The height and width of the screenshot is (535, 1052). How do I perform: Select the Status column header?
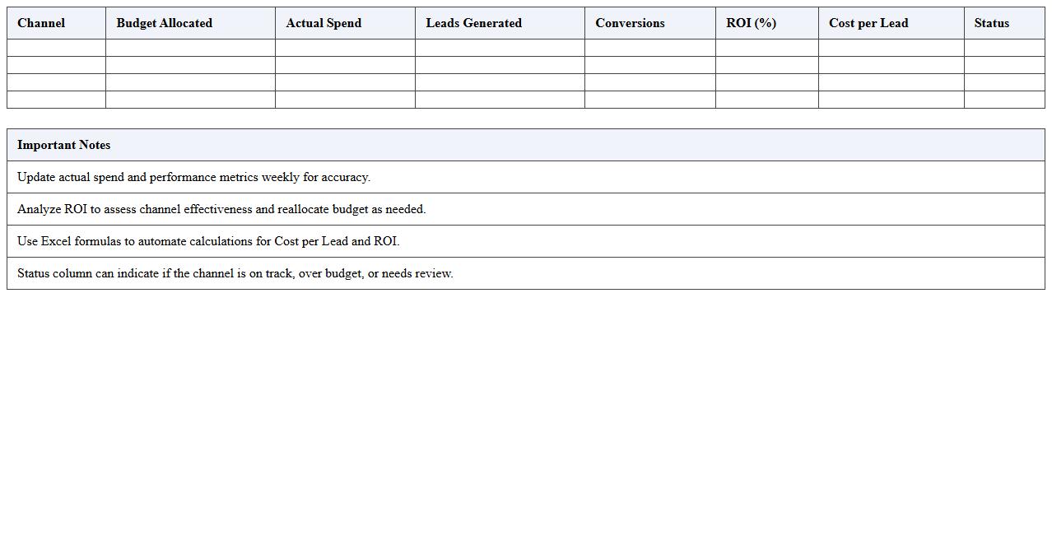[x=990, y=23]
